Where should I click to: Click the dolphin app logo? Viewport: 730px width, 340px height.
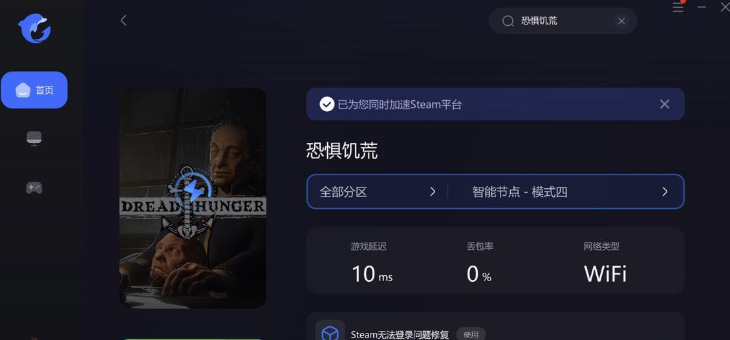point(34,28)
